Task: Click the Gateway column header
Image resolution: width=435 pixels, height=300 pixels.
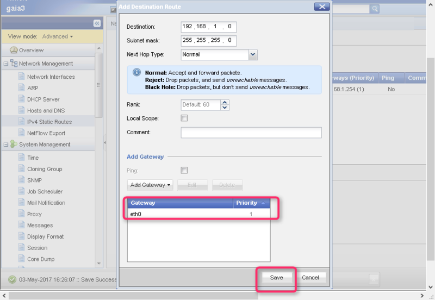Action: pos(181,203)
